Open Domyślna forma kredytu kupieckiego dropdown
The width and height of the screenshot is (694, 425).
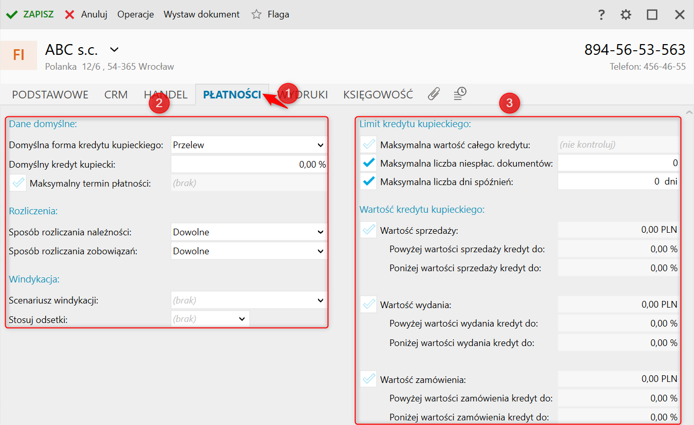249,145
